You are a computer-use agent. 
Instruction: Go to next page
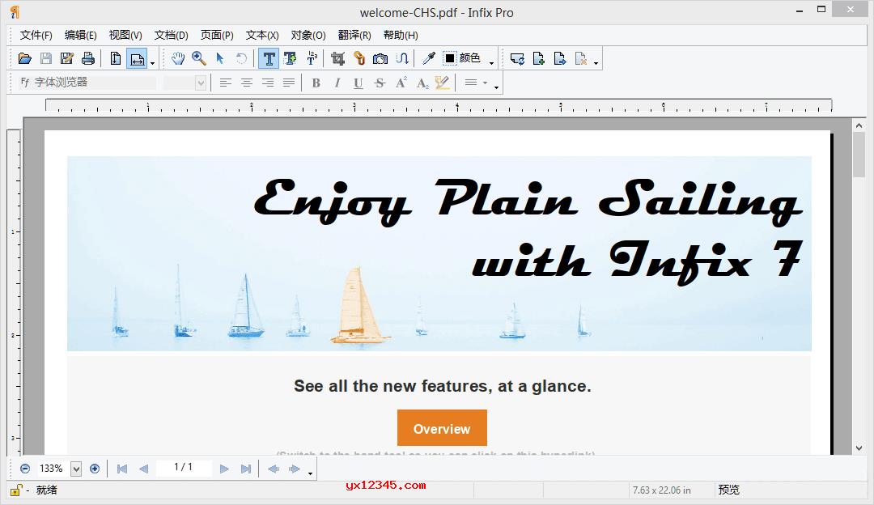pos(224,469)
